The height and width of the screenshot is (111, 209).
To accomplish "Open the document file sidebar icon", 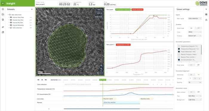I will coord(3,20).
